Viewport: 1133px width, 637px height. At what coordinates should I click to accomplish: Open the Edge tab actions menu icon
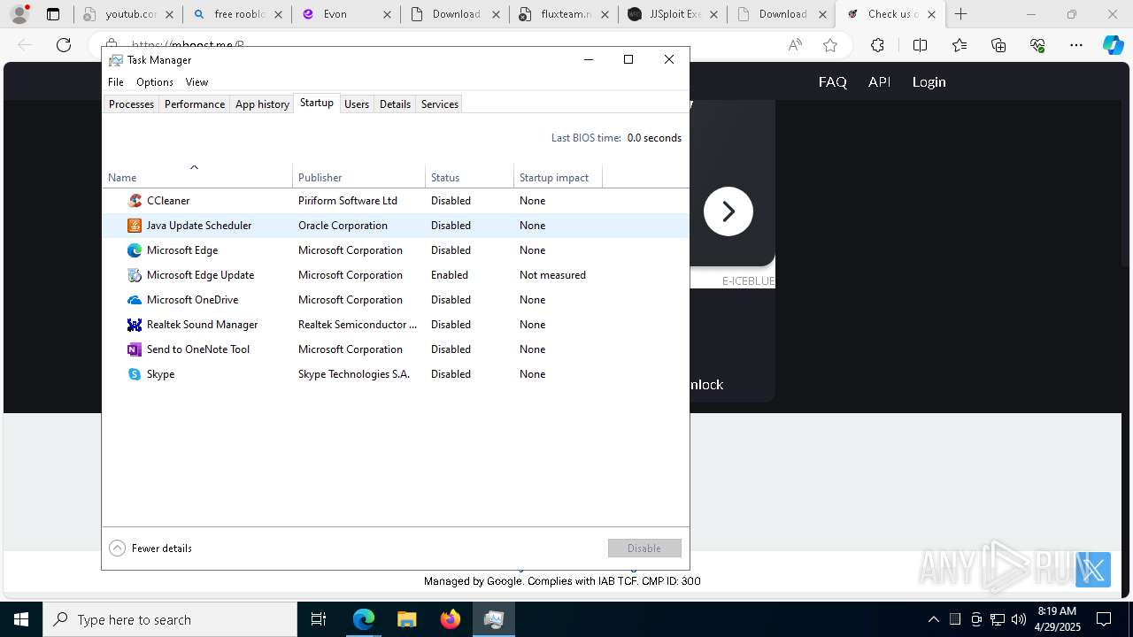tap(53, 14)
